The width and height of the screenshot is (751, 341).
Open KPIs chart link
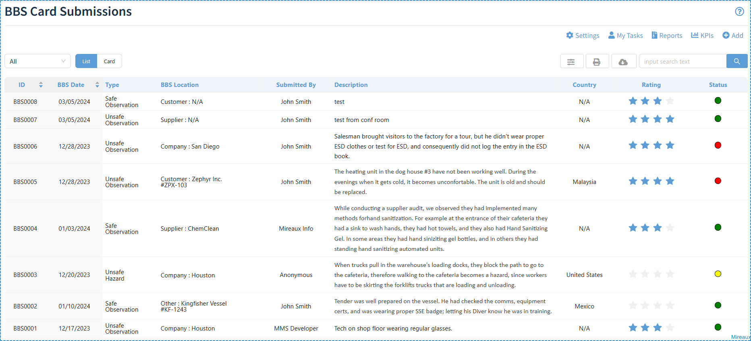tap(702, 35)
